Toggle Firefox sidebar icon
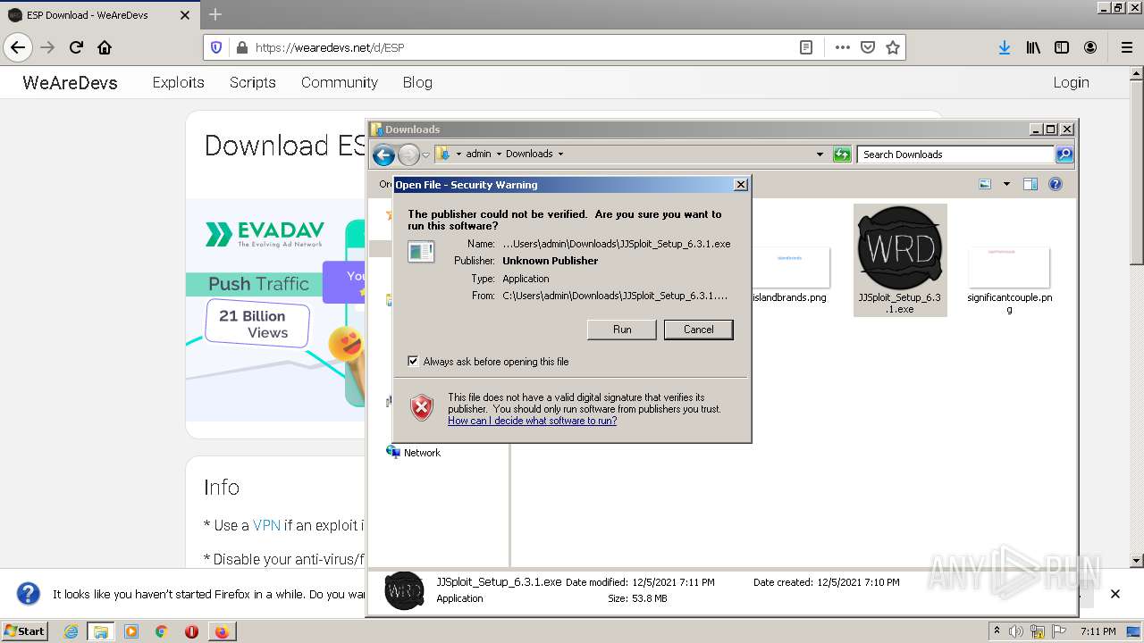 pos(1062,47)
